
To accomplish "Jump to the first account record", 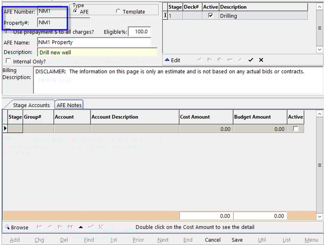I will click(39, 227).
